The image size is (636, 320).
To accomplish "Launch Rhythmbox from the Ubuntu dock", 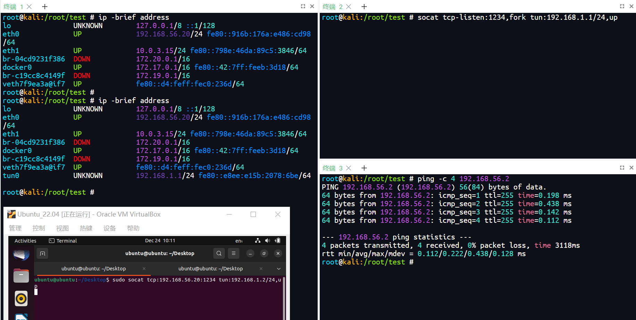I will [21, 298].
